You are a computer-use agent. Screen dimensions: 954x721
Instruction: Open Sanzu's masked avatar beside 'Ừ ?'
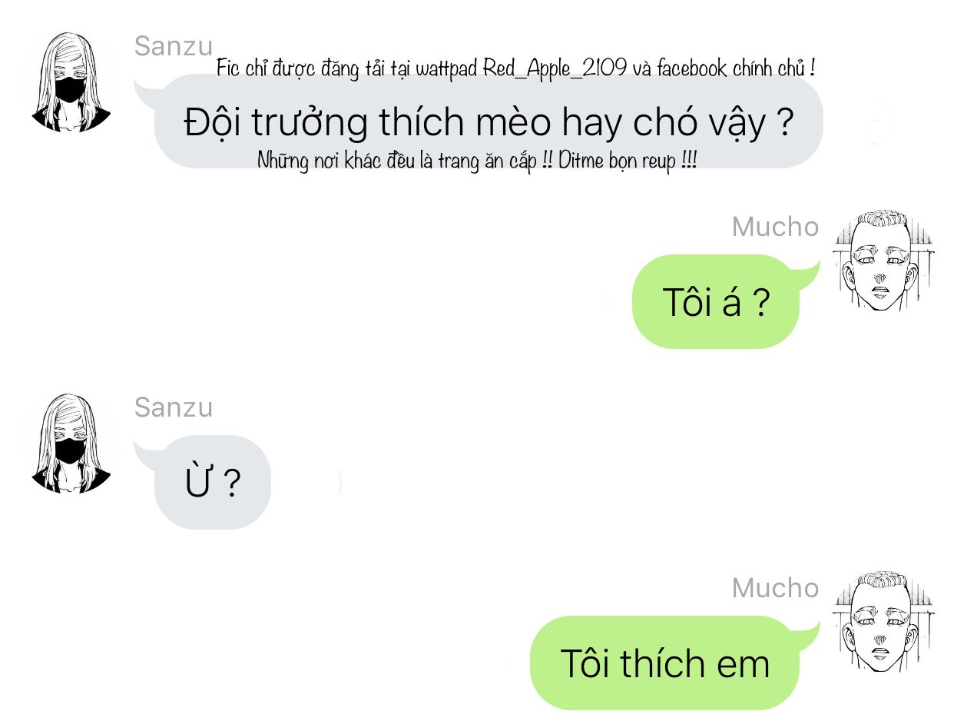coord(71,444)
